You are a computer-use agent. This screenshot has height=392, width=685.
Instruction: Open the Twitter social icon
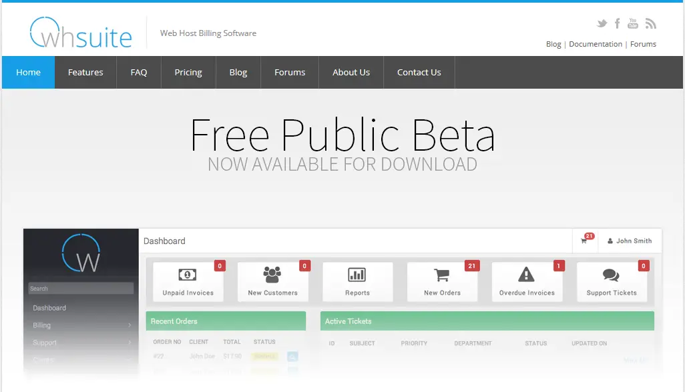602,23
